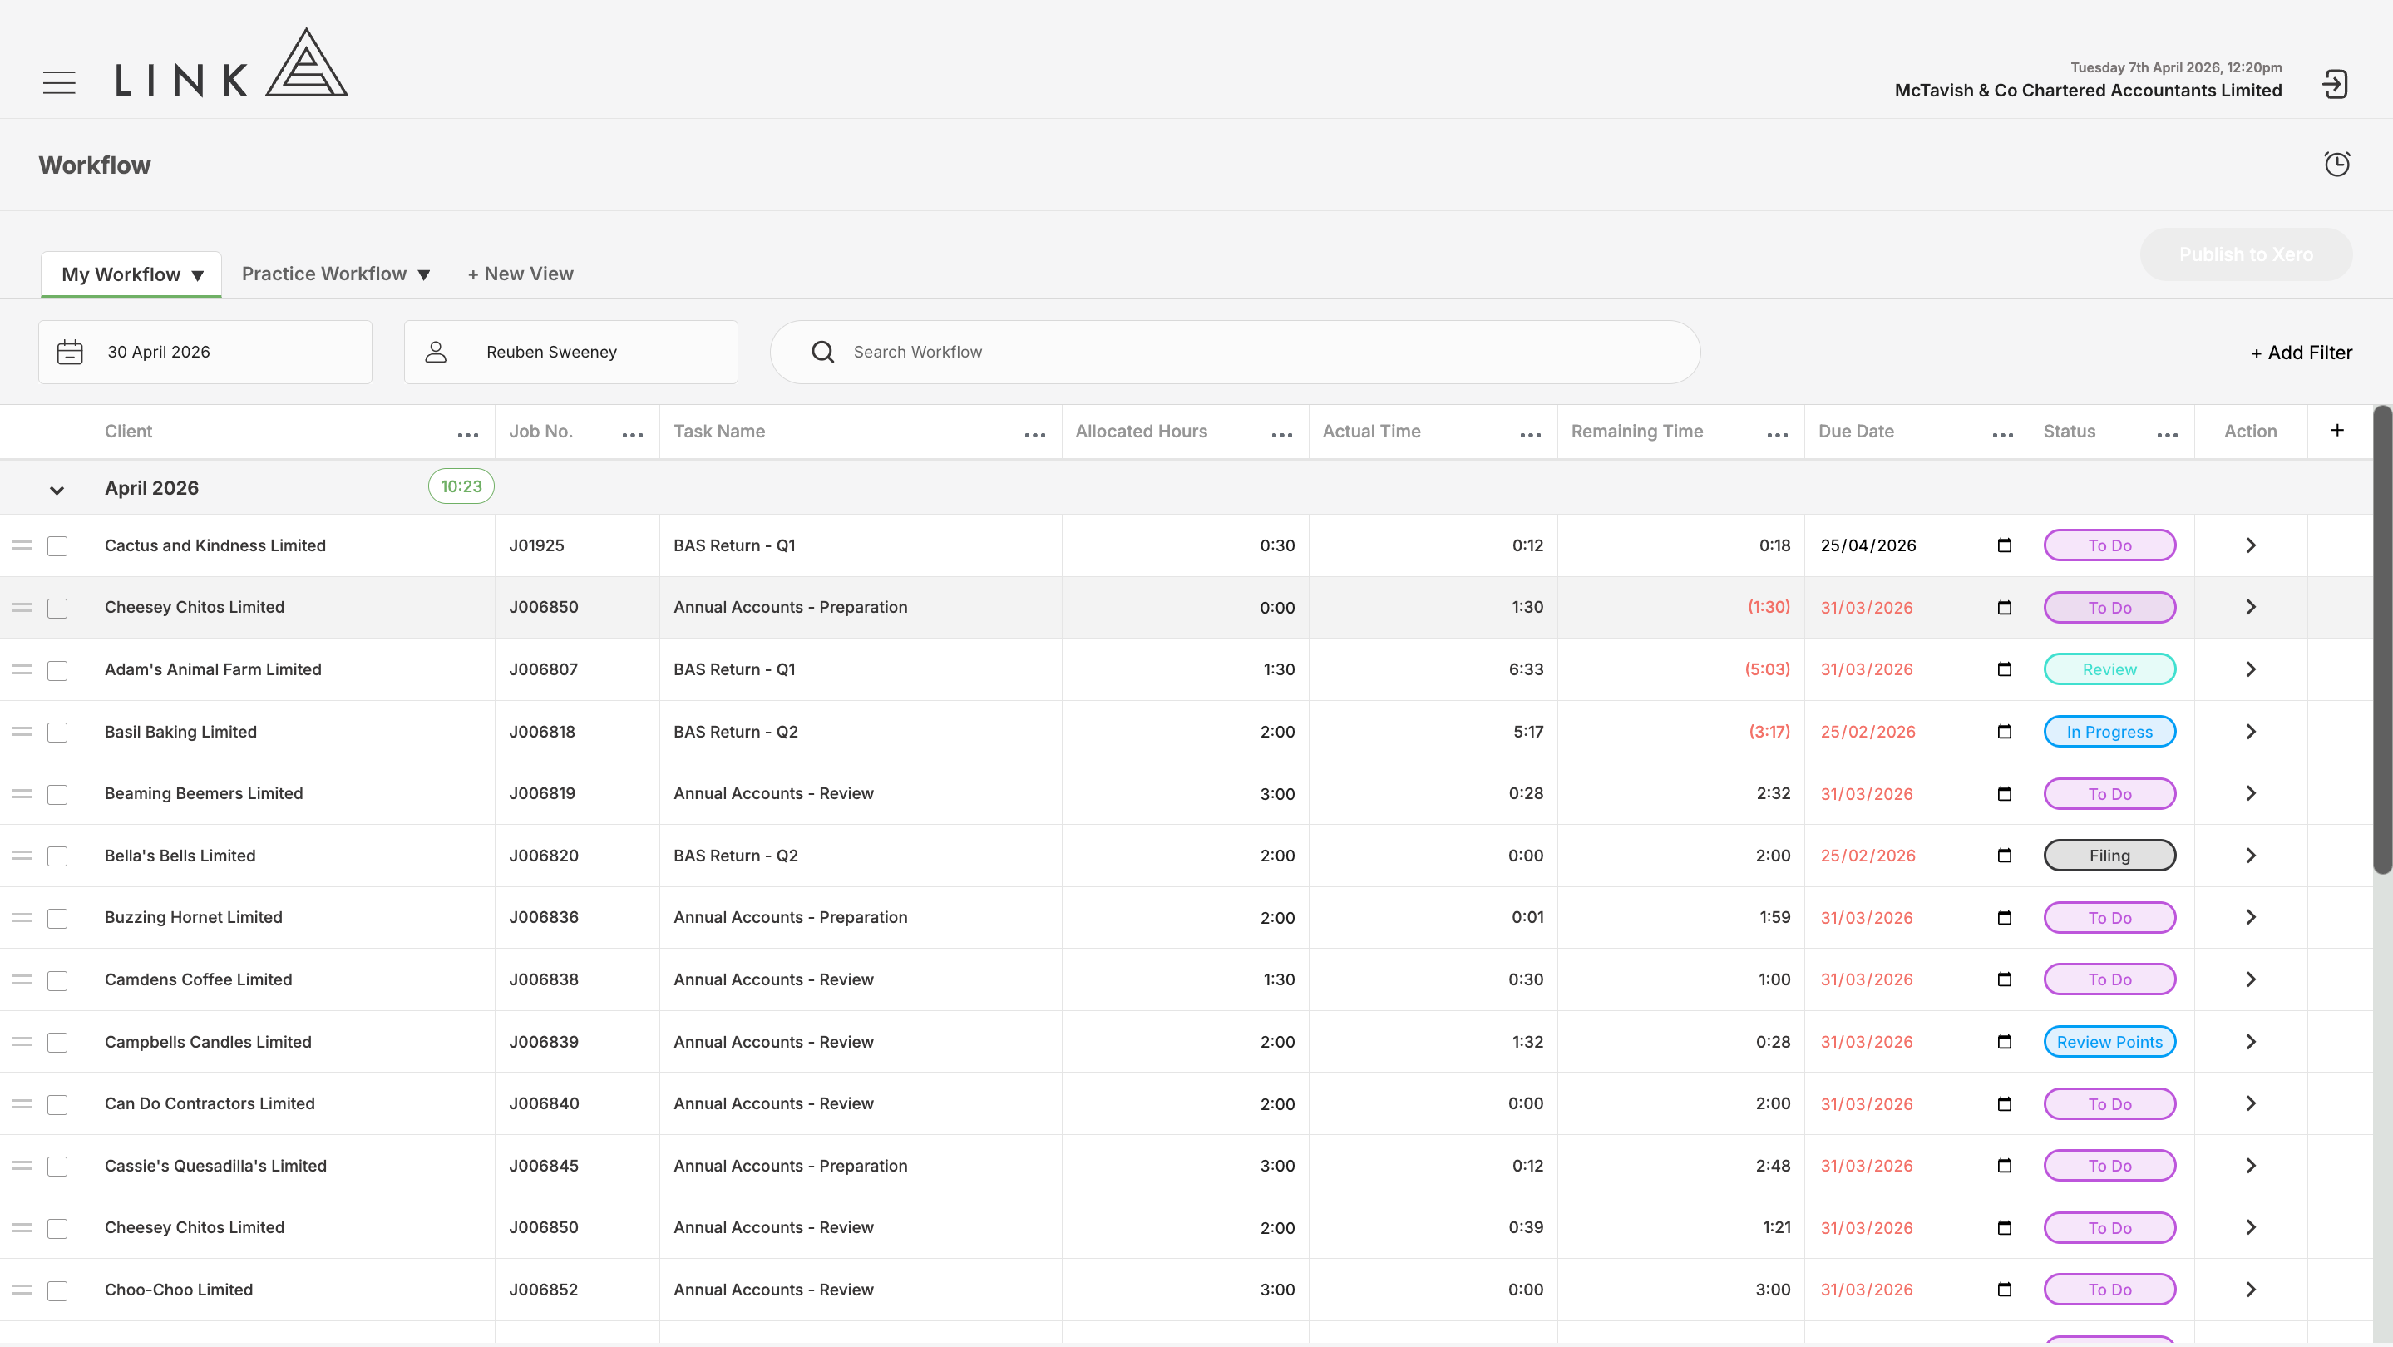Create a view with + New View

coord(521,274)
